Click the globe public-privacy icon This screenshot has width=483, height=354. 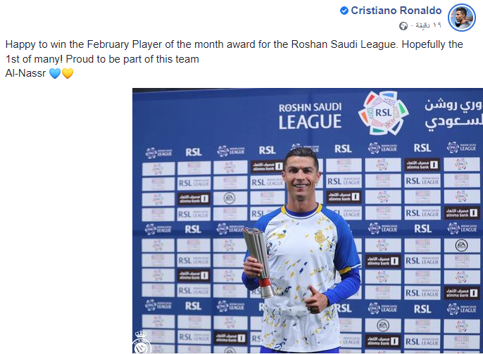403,26
